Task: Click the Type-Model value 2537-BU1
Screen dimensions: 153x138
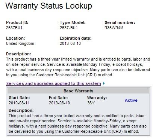Action: point(69,28)
